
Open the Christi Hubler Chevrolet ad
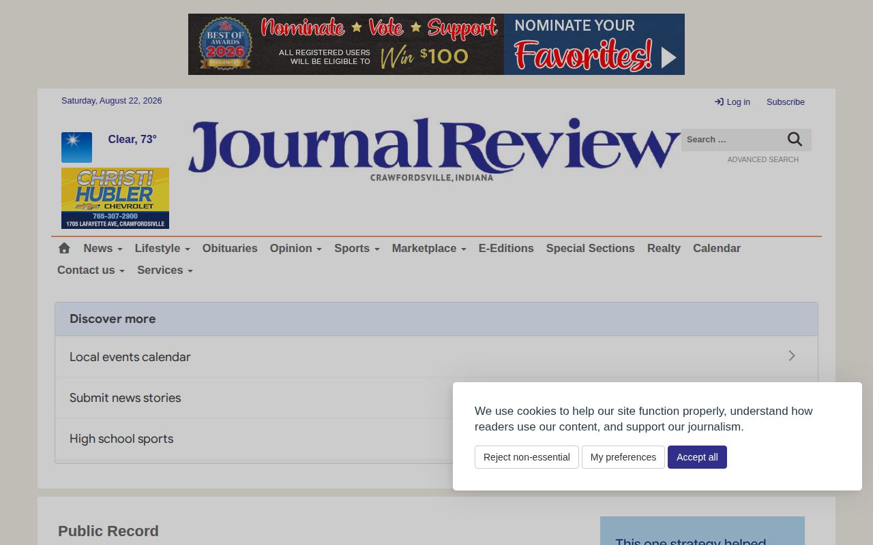click(x=115, y=198)
